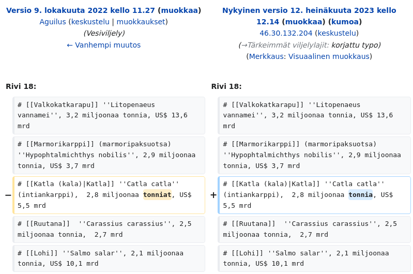Viewport: 413px width, 274px height.
Task: Click right Marmorikarppi diff line
Action: [314, 155]
